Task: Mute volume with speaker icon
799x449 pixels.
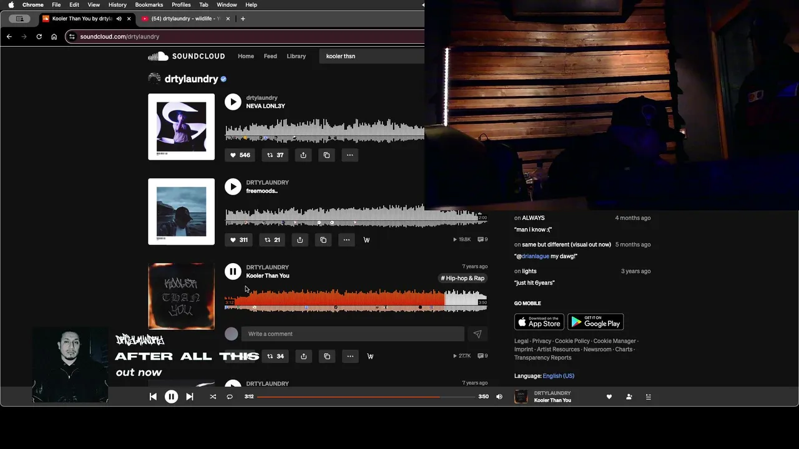Action: pos(499,397)
